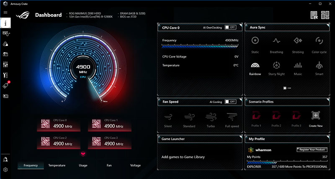This screenshot has width=335, height=179.
Task: Select the Strobing lighting effect
Action: click(x=298, y=45)
